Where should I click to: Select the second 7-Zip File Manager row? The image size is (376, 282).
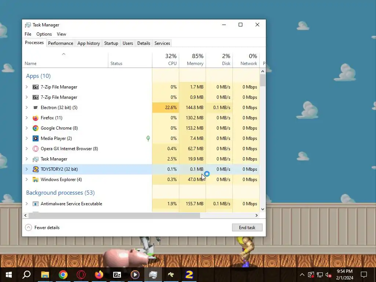141,97
